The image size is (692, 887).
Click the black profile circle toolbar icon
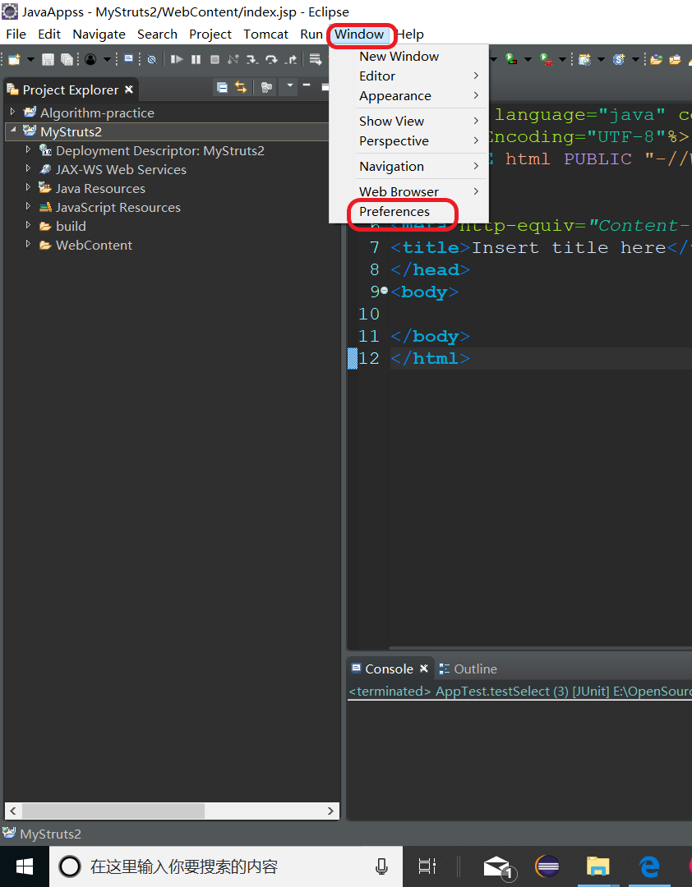pyautogui.click(x=90, y=59)
